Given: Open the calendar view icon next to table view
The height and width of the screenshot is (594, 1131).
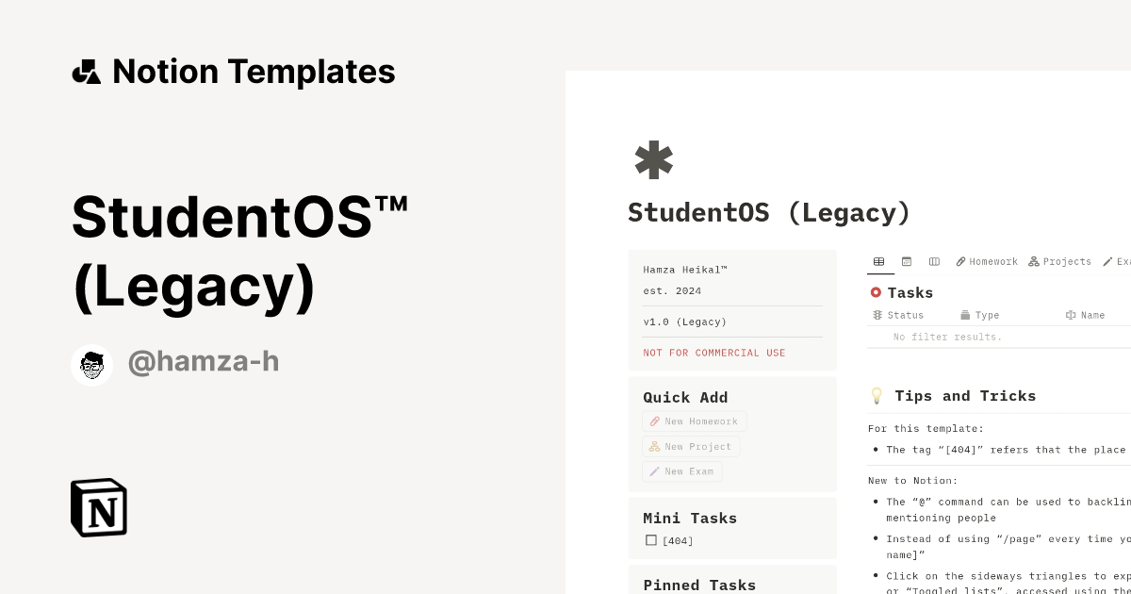Looking at the screenshot, I should pos(907,261).
